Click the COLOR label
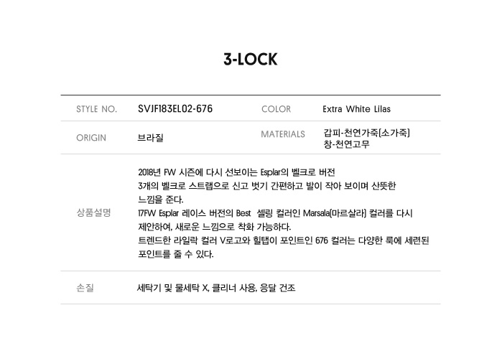Image resolution: width=502 pixels, height=351 pixels. tap(276, 109)
